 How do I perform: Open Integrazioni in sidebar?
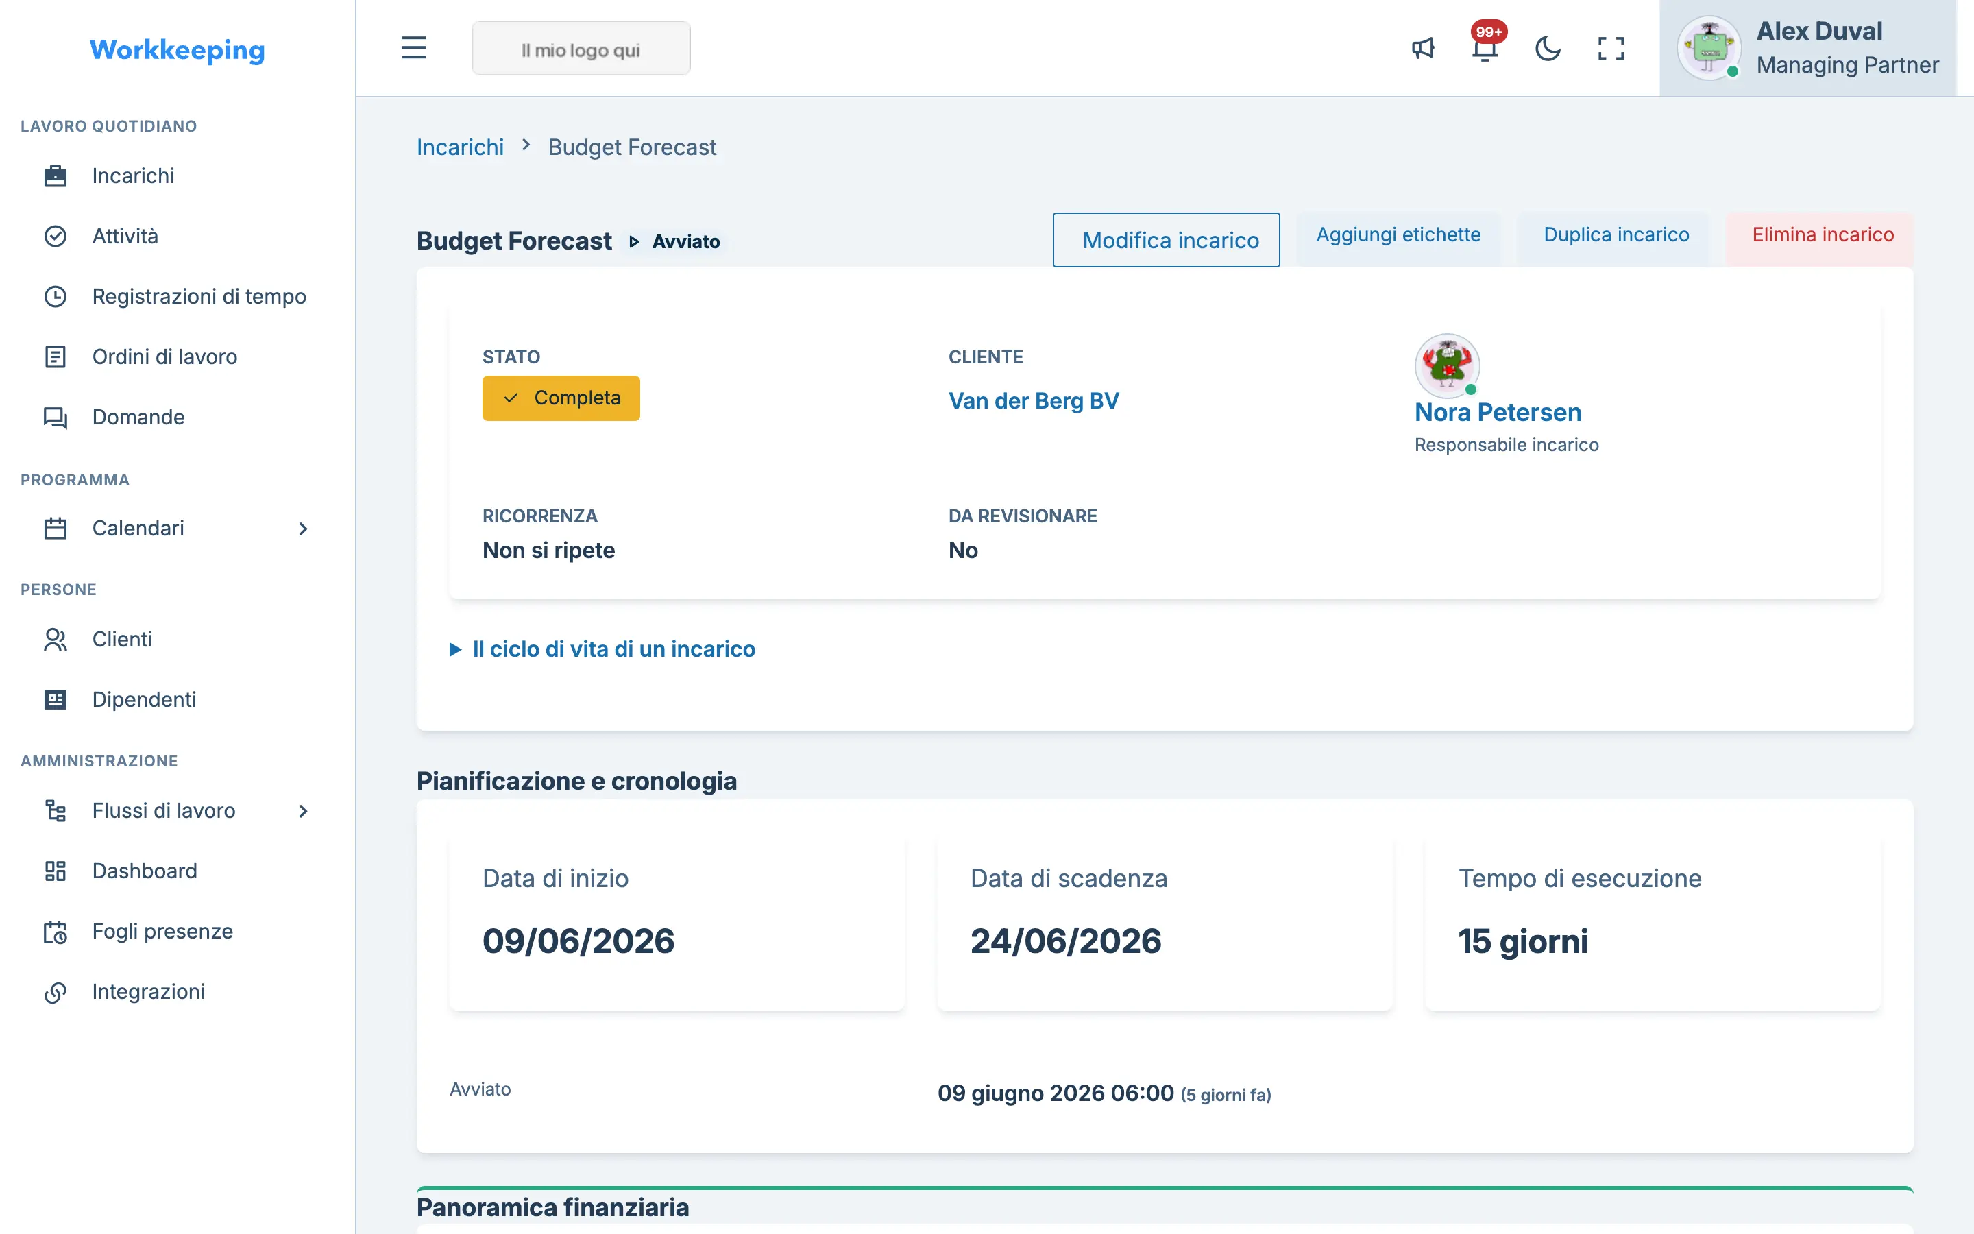pos(149,991)
